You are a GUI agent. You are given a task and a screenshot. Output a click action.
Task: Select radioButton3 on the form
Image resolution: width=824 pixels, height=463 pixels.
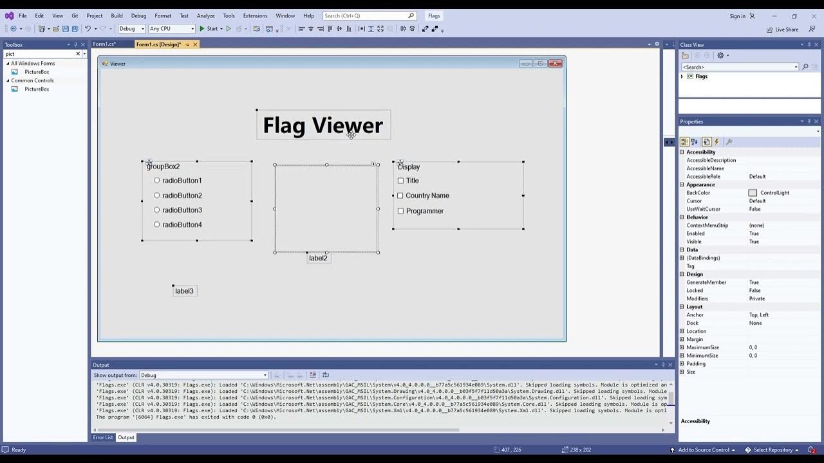(x=178, y=210)
